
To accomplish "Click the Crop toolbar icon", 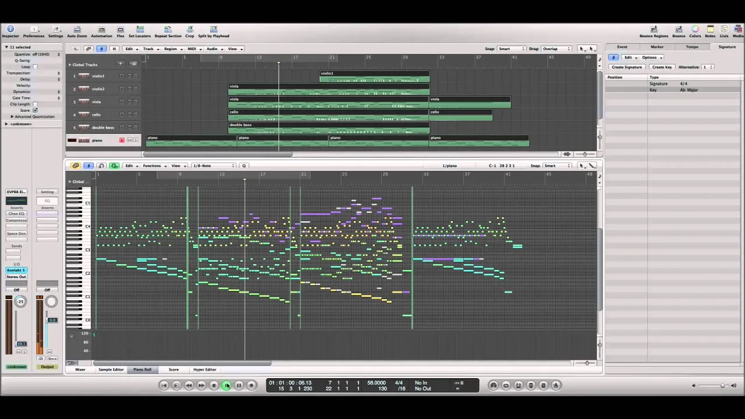I will point(190,31).
